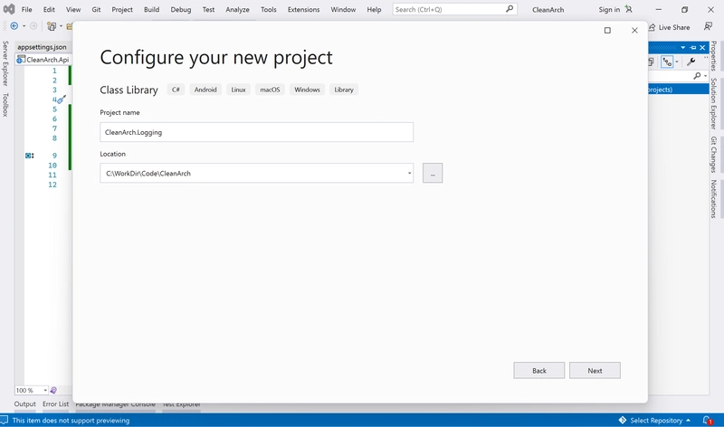Click the notifications bell in status bar
This screenshot has height=427, width=724.
coord(710,420)
